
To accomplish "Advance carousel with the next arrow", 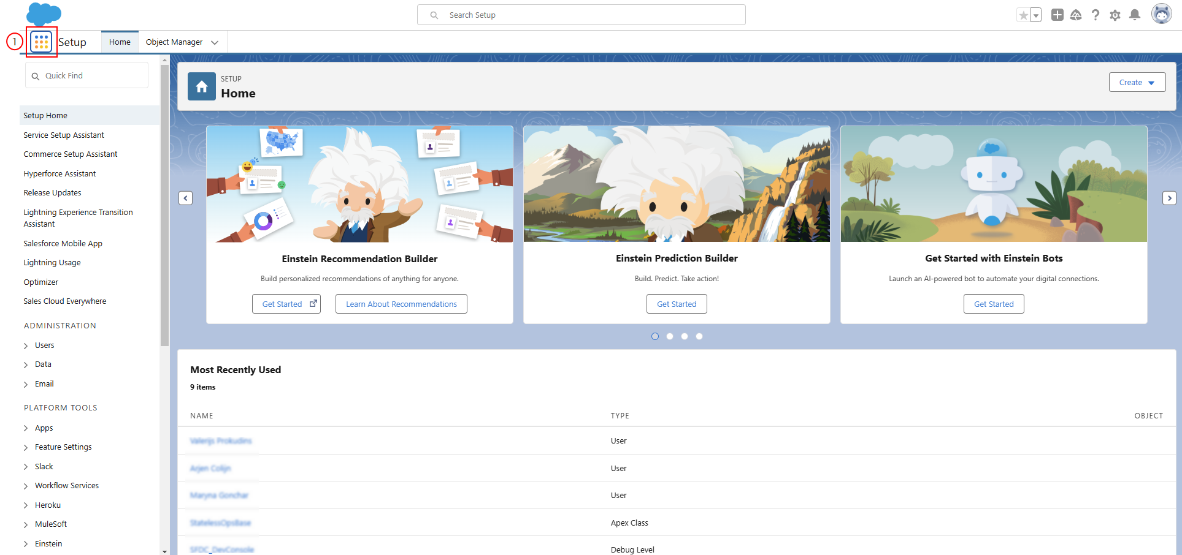I will (1170, 198).
